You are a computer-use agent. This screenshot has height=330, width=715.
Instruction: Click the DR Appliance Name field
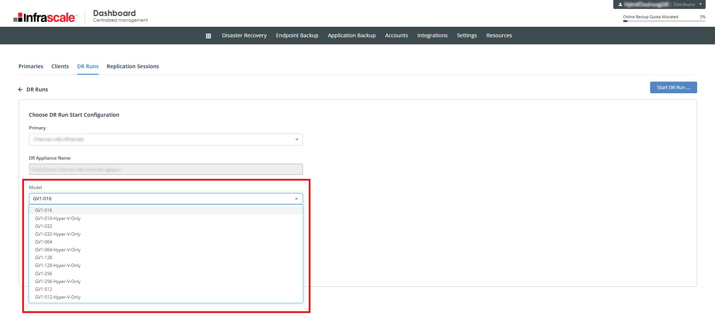[166, 169]
